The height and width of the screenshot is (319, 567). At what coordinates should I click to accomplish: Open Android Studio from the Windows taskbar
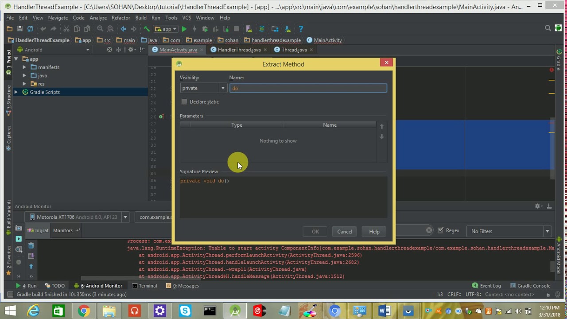pyautogui.click(x=235, y=311)
